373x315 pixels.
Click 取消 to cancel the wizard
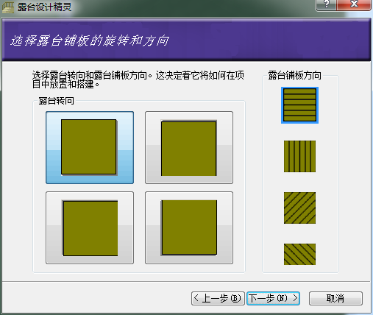(x=335, y=298)
